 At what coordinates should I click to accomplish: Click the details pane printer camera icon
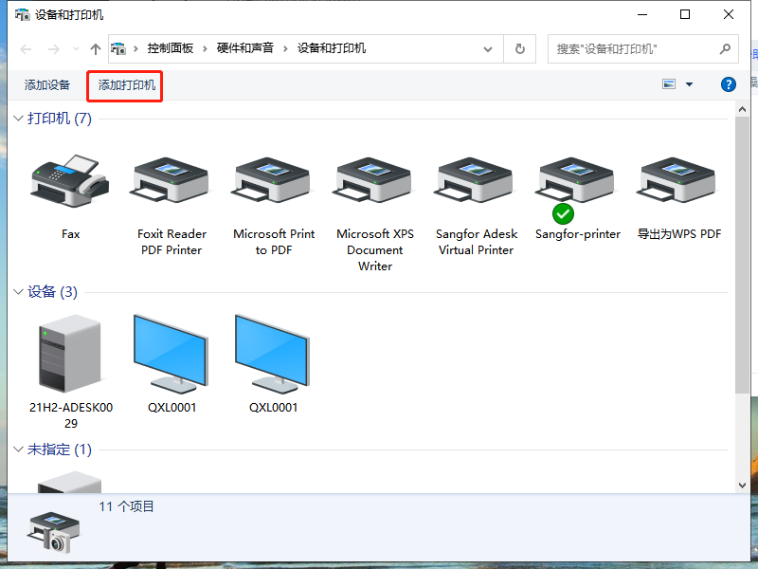[x=54, y=532]
